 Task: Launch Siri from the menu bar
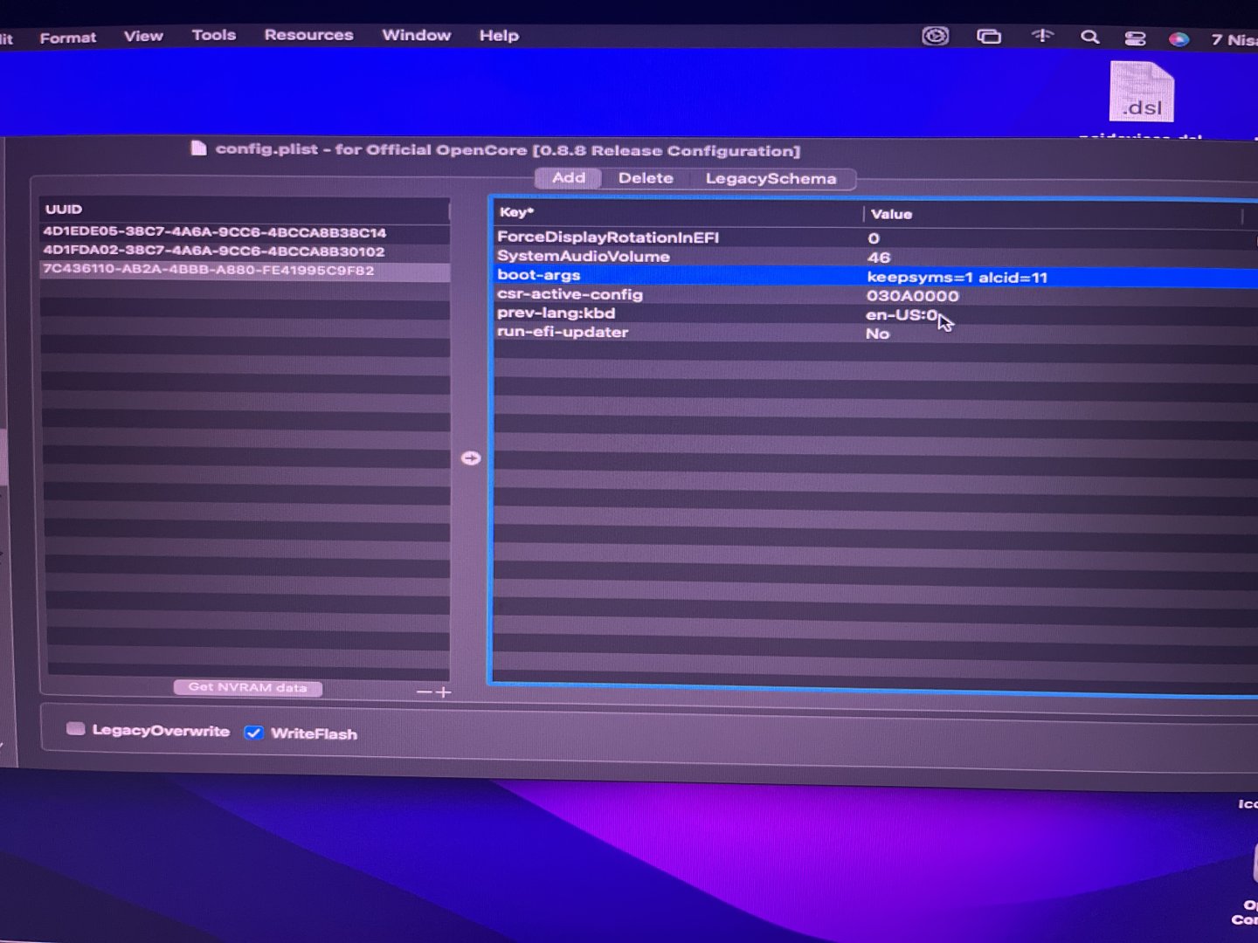(x=1179, y=38)
